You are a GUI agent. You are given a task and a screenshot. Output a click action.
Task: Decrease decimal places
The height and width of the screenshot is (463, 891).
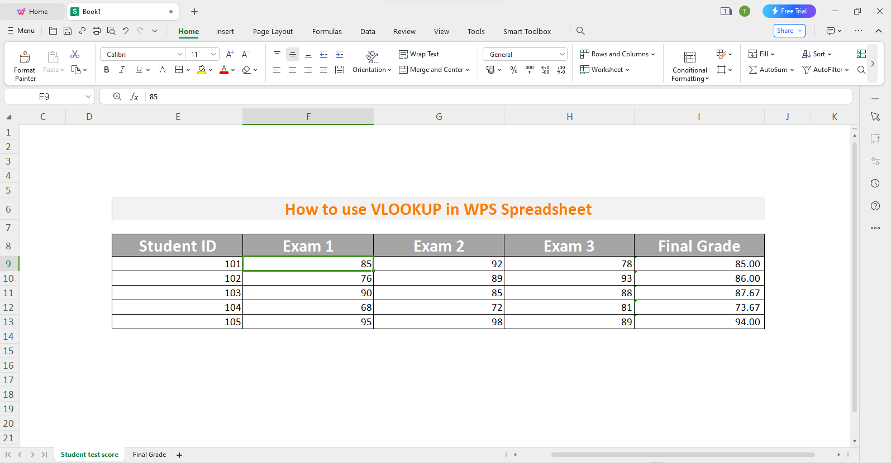coord(561,70)
